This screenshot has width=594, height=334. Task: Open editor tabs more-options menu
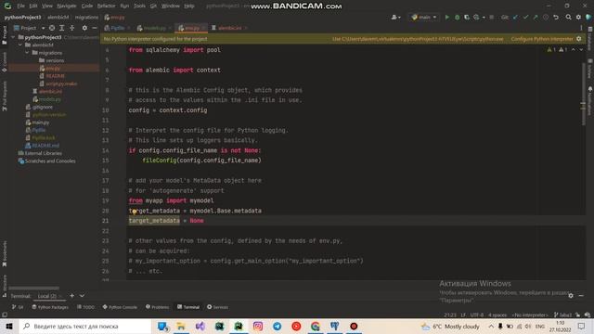pos(581,28)
